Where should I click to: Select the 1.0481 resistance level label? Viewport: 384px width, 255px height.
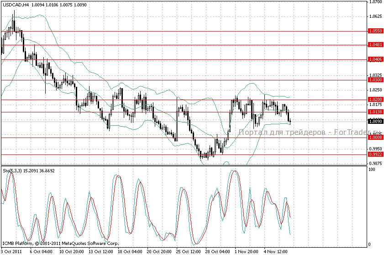[x=374, y=45]
